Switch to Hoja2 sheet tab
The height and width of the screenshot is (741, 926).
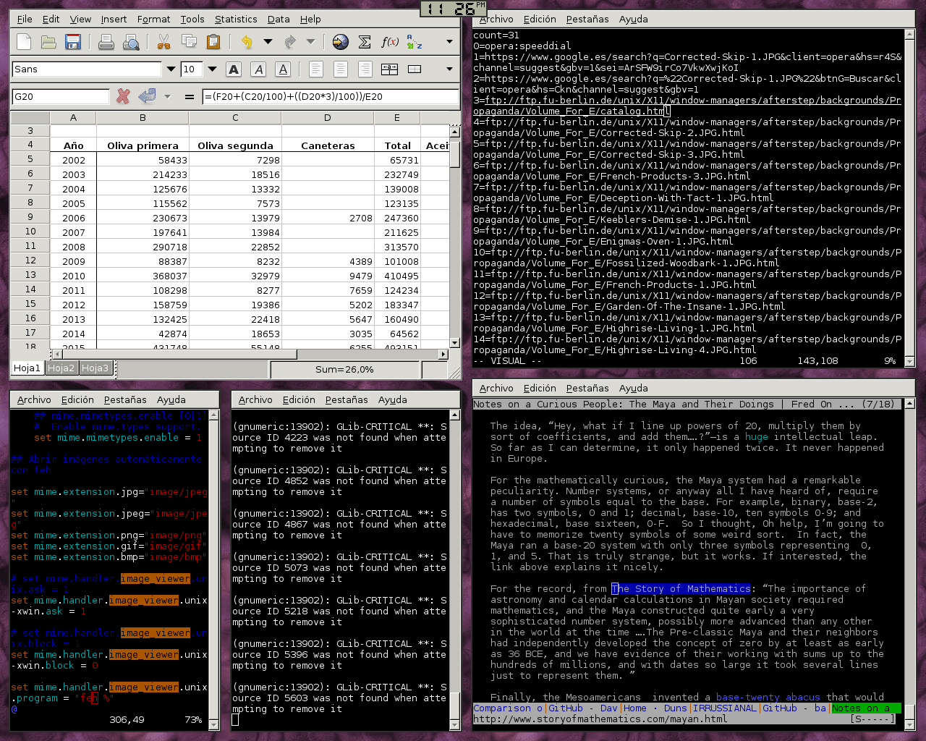pos(61,368)
